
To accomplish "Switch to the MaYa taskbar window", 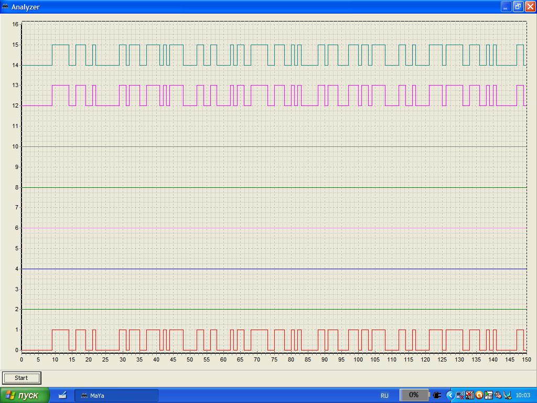I will (x=116, y=396).
